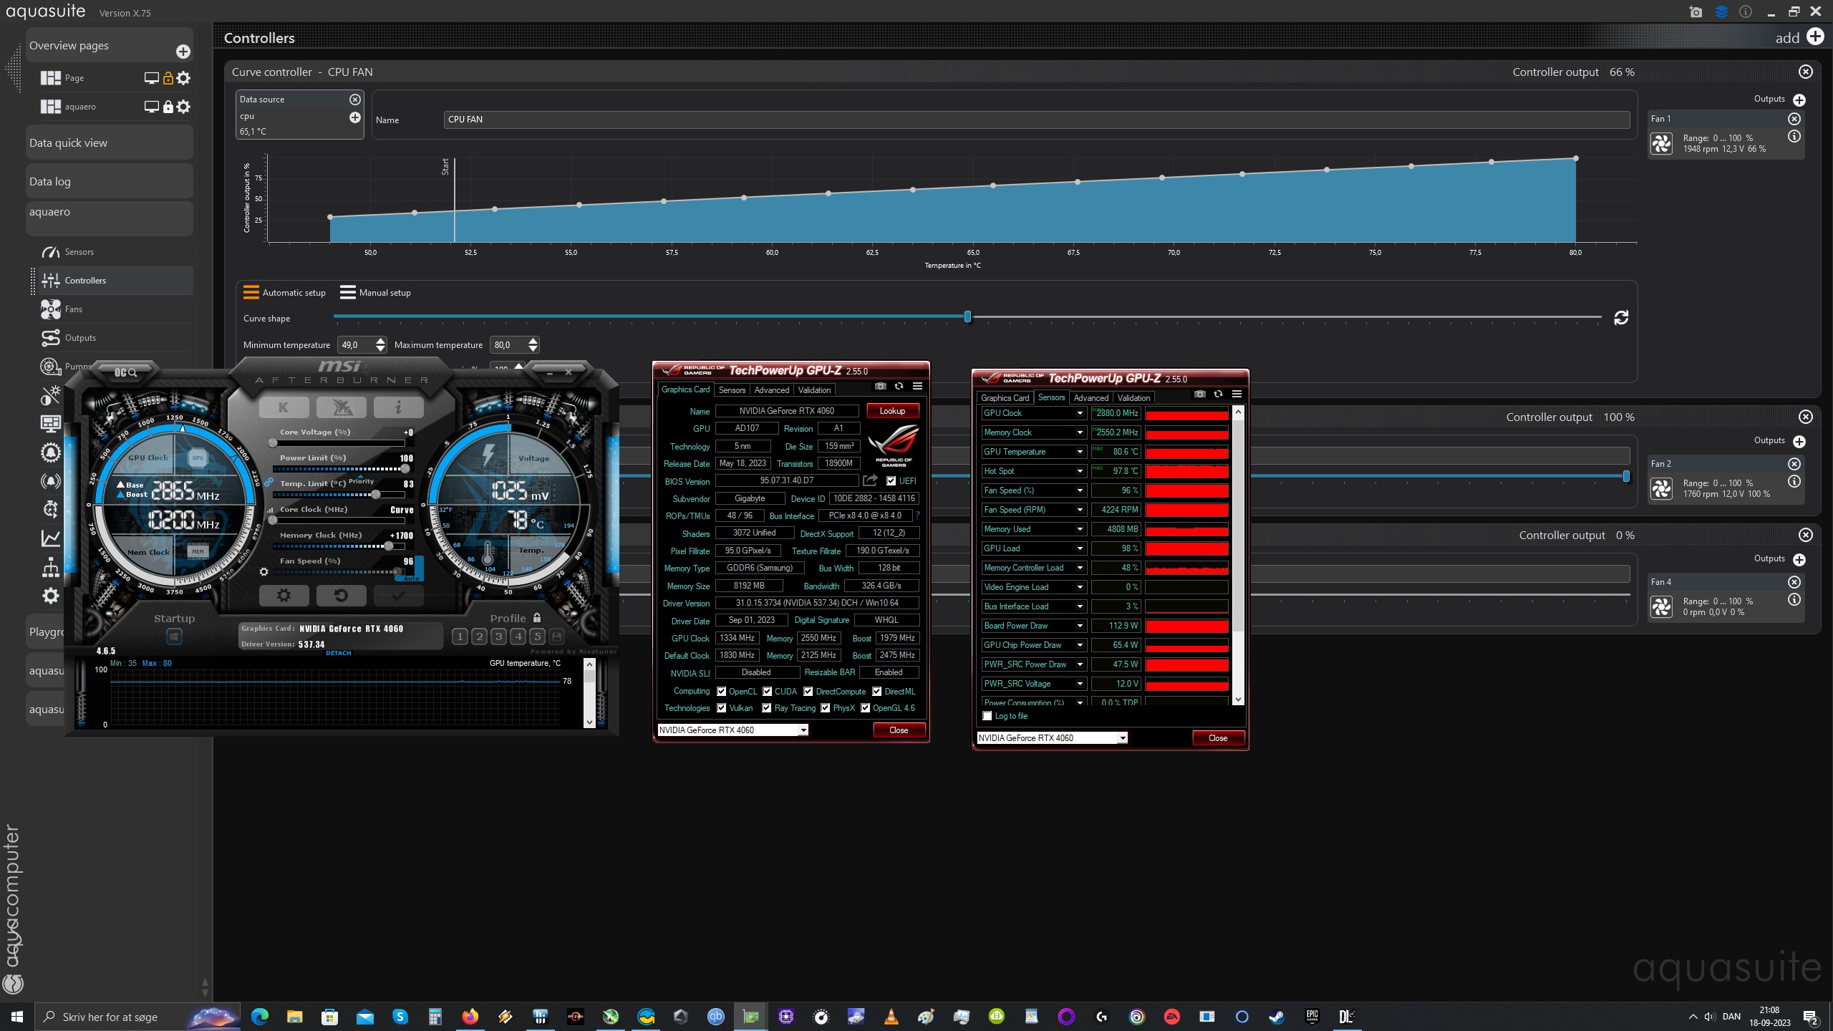
Task: Open Data log panel
Action: [110, 181]
